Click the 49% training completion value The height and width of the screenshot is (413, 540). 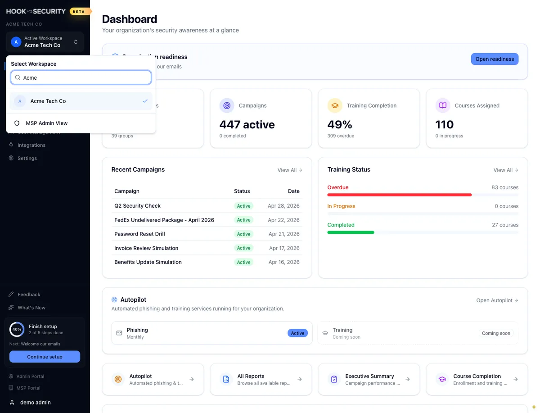(x=340, y=124)
